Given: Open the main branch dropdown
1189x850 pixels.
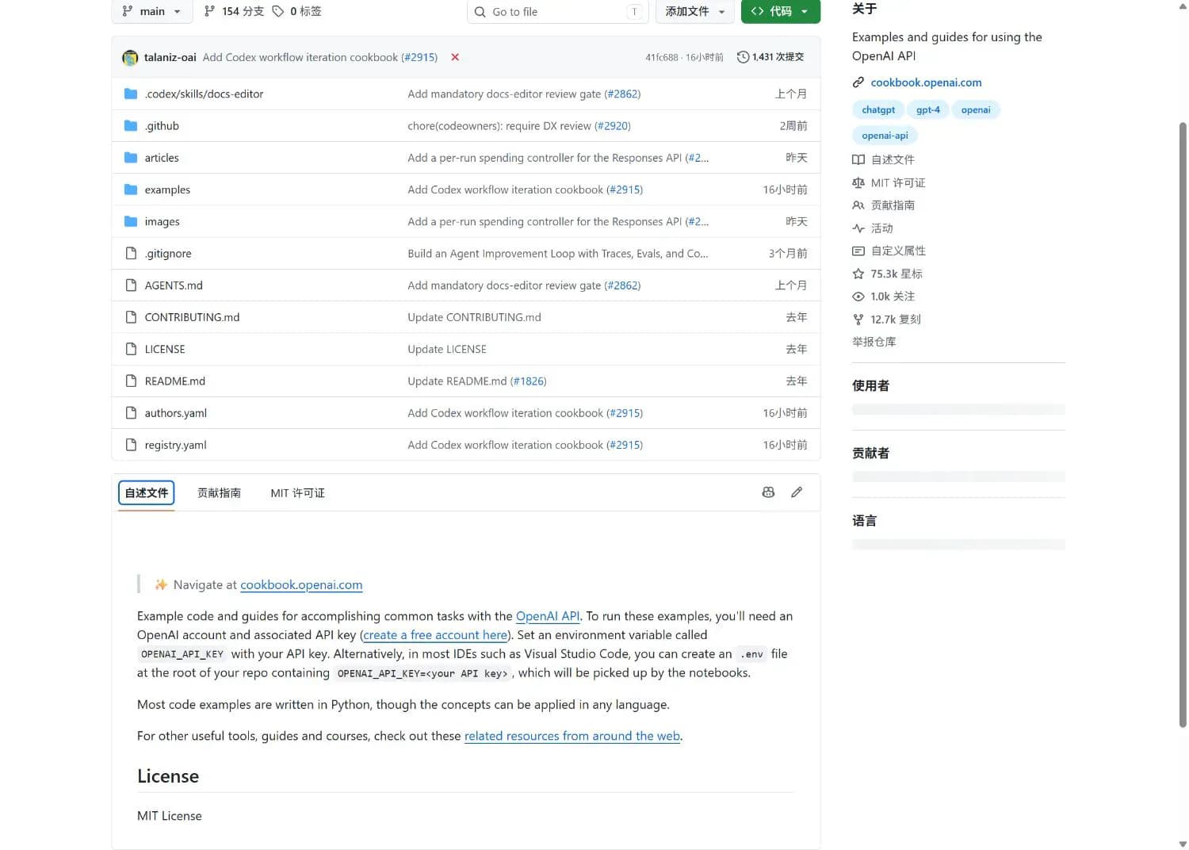Looking at the screenshot, I should click(x=151, y=11).
